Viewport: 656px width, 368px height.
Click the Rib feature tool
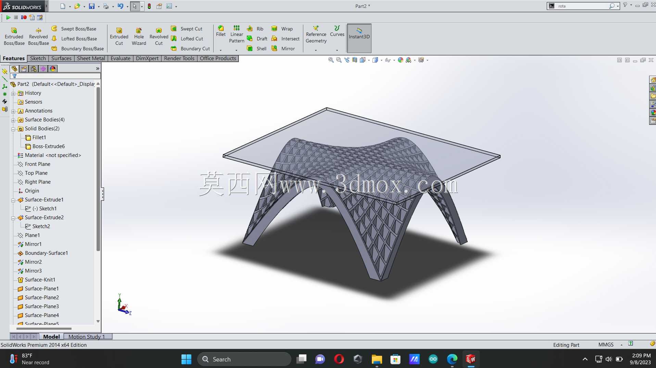coord(255,29)
